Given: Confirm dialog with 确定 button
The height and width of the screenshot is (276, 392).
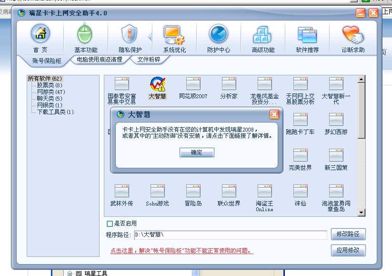Looking at the screenshot, I should tap(197, 153).
